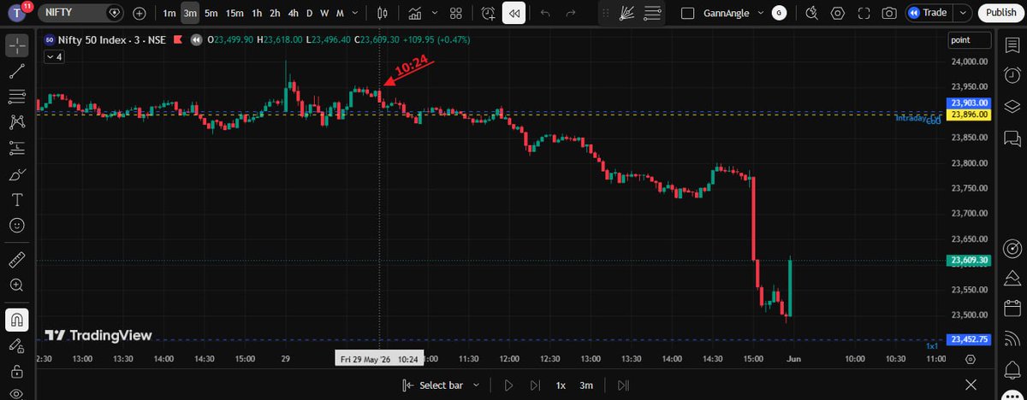Click the point input field
The image size is (1027, 400).
(969, 40)
